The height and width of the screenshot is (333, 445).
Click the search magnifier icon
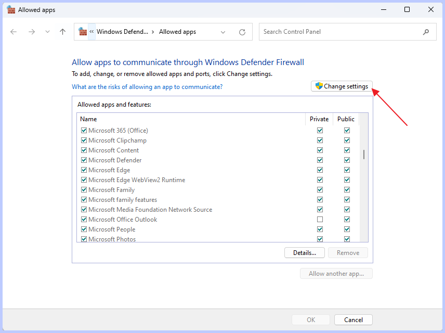(x=426, y=32)
